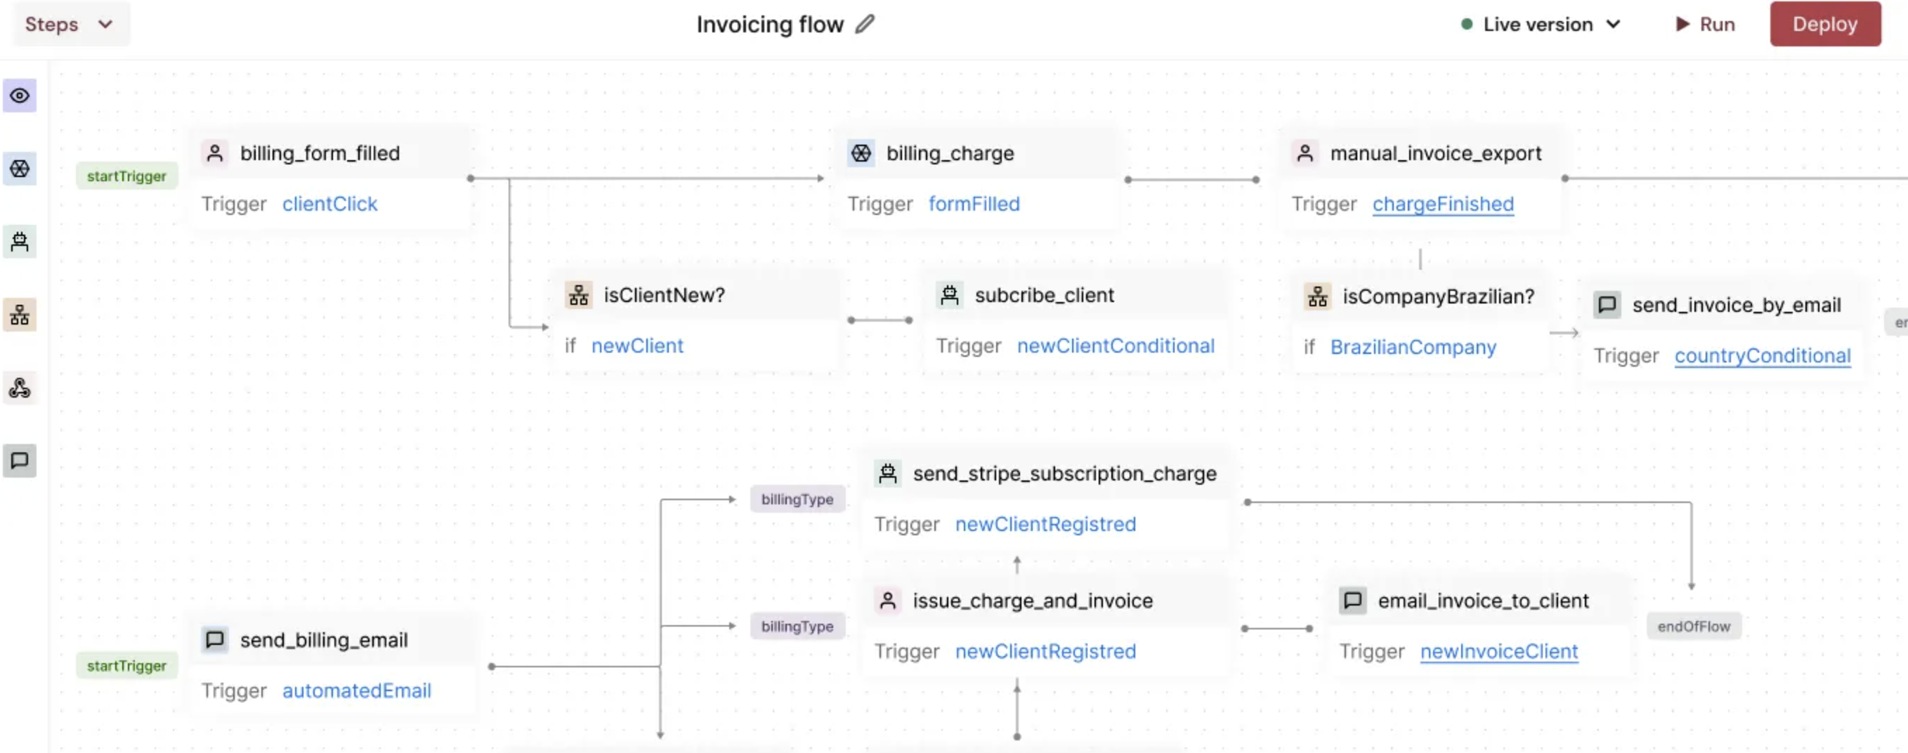Viewport: 1908px width, 753px height.
Task: Follow the newInvoiceClient trigger link
Action: [1498, 652]
